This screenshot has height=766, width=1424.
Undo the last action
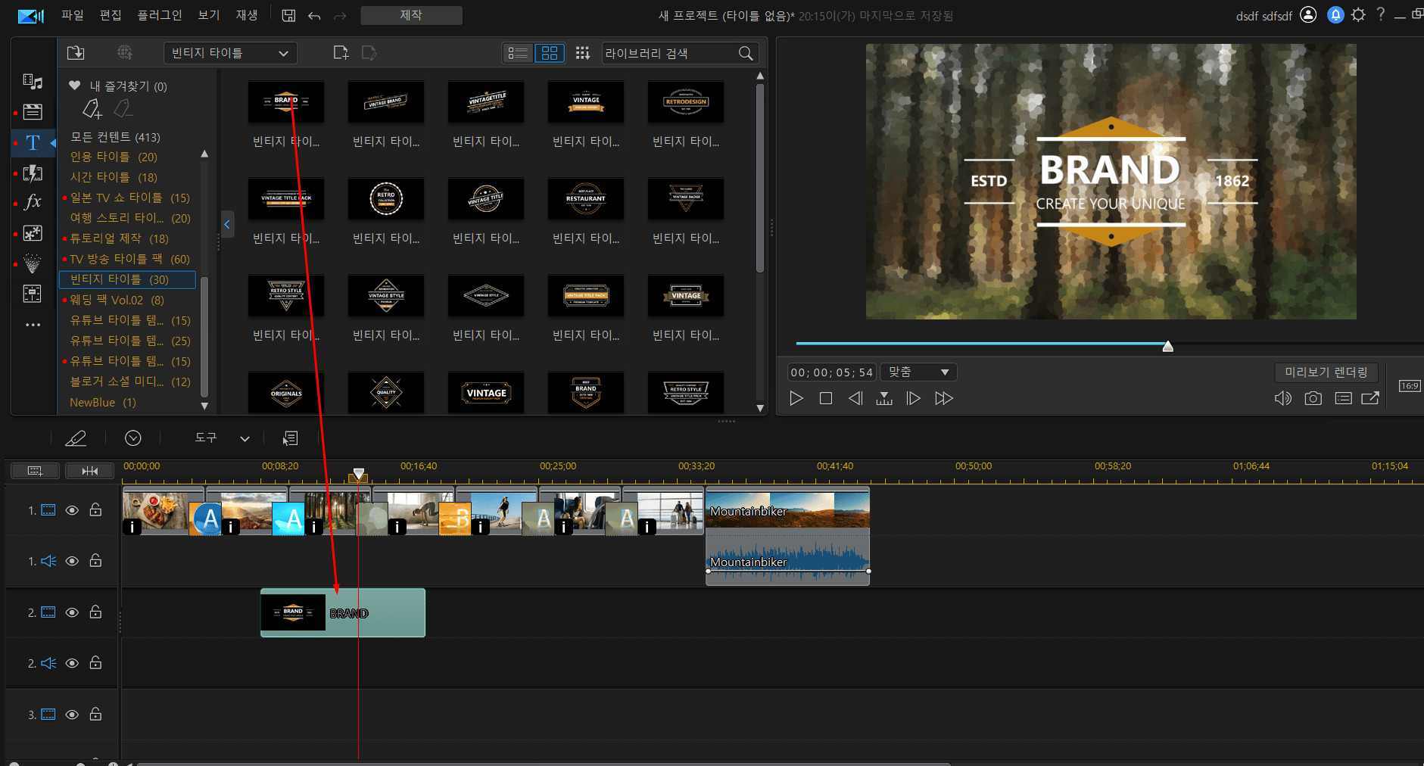(314, 16)
